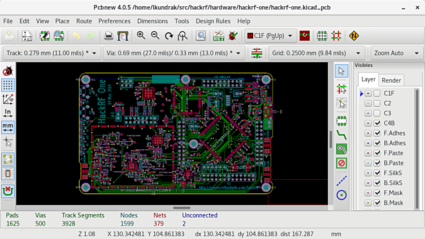Toggle the grid display icon

(8, 85)
